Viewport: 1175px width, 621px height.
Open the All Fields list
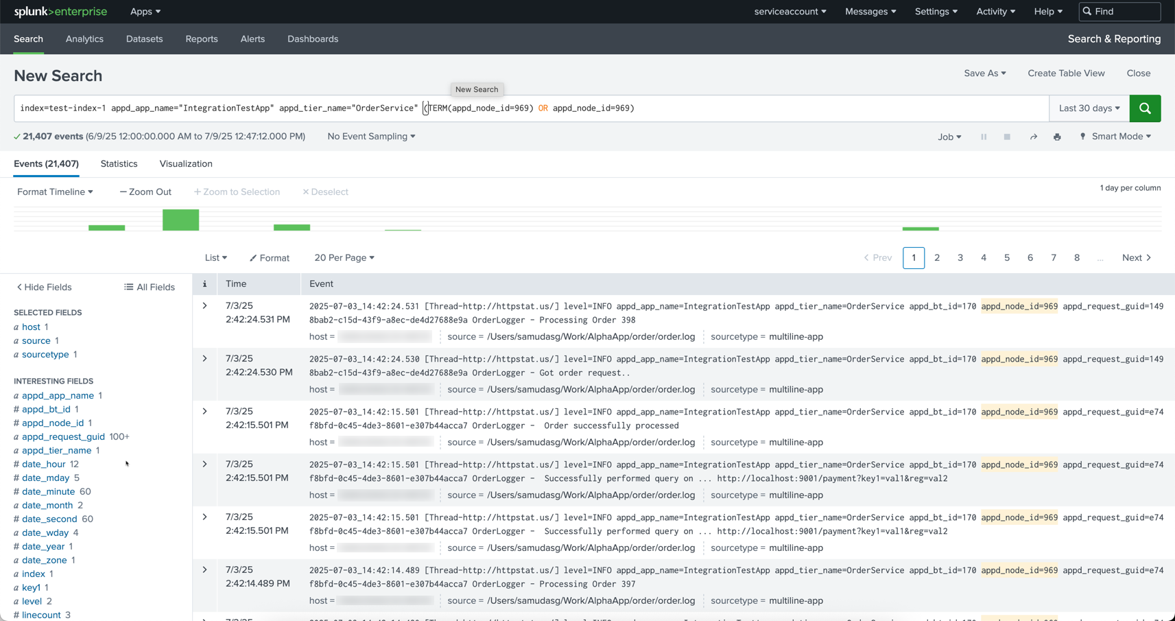click(150, 288)
